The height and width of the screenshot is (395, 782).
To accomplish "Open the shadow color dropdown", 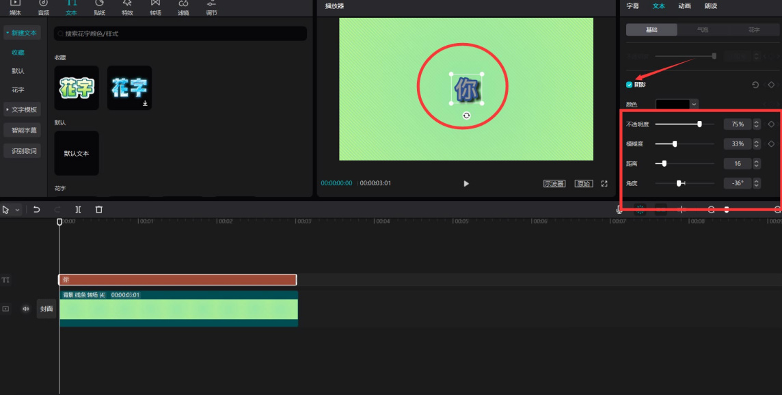I will click(x=694, y=104).
